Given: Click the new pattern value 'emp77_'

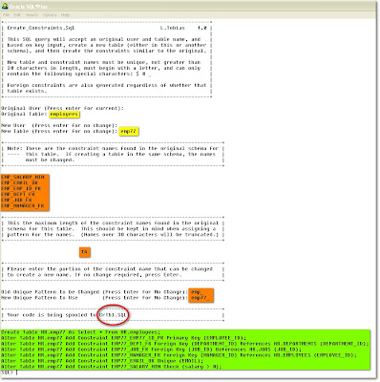Looking at the screenshot, I should pyautogui.click(x=201, y=298).
